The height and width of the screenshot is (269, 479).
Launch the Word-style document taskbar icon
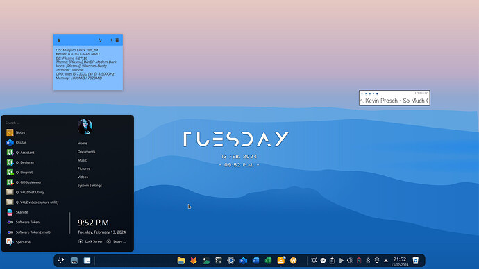255,261
